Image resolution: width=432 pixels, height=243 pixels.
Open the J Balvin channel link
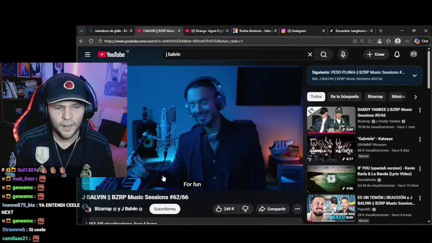coord(130,209)
